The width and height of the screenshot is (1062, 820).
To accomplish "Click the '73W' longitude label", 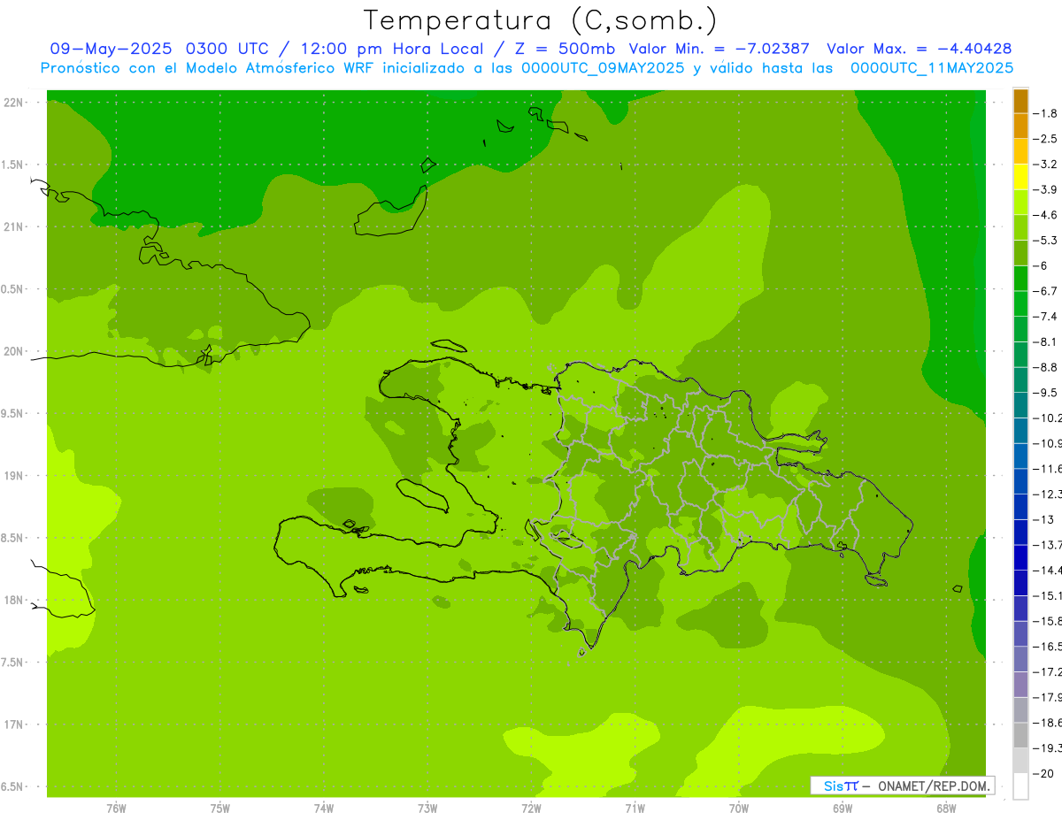I will tap(427, 809).
